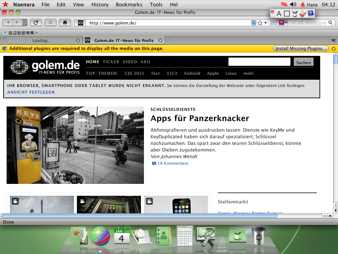Click the Stop loading button
Viewport: 338px width, 254px height.
tap(50, 22)
